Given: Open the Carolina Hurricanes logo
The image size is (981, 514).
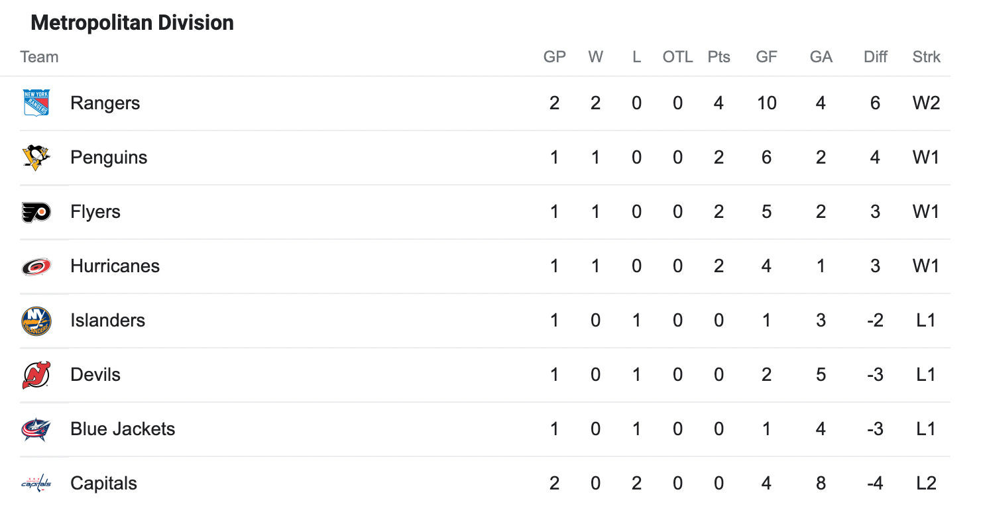Looking at the screenshot, I should (36, 266).
